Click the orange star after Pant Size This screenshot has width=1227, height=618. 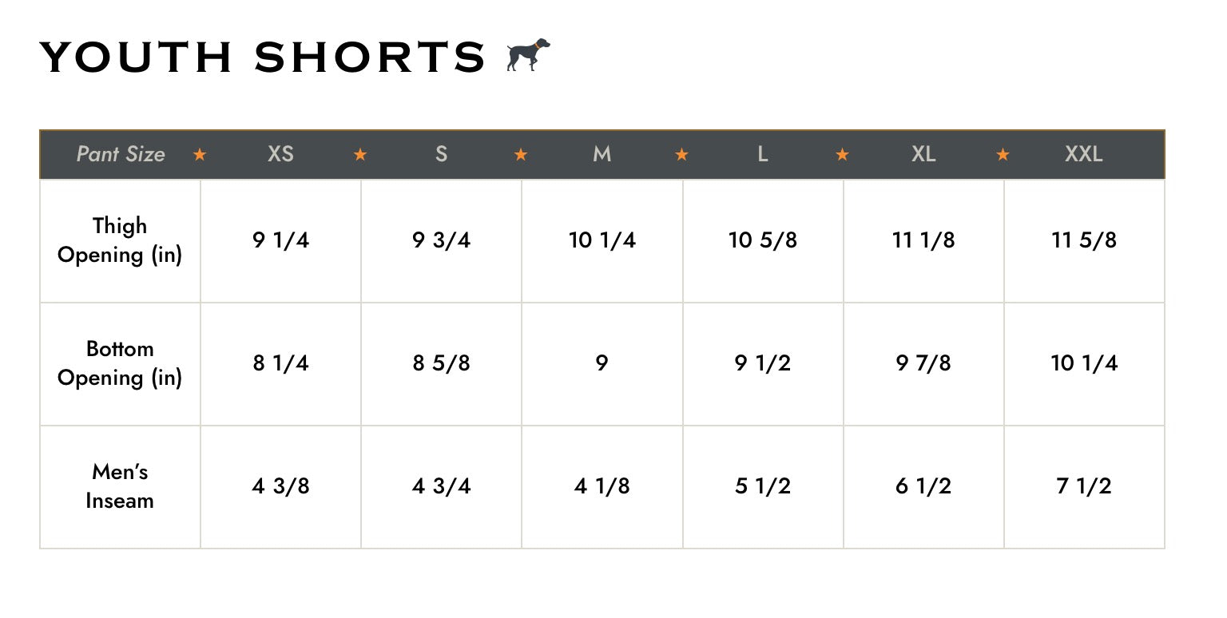click(x=200, y=155)
